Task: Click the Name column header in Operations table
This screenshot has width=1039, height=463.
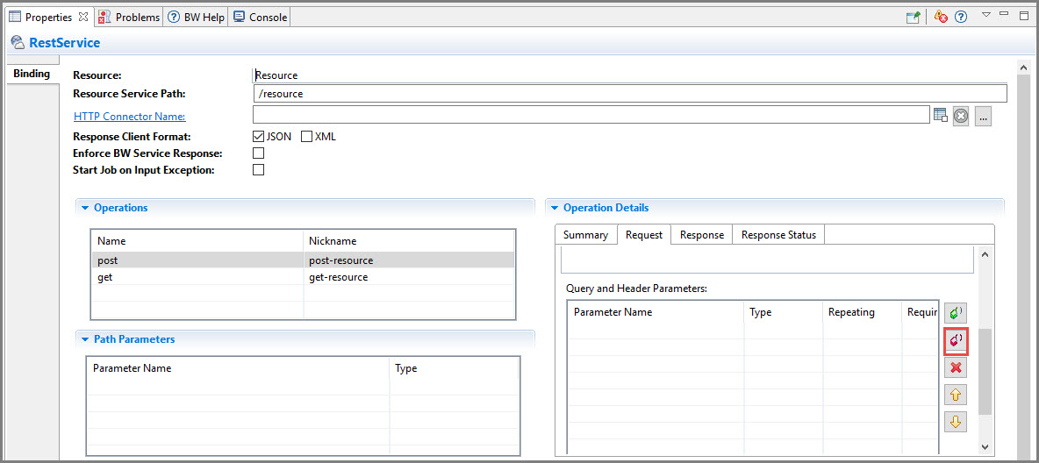Action: [197, 241]
